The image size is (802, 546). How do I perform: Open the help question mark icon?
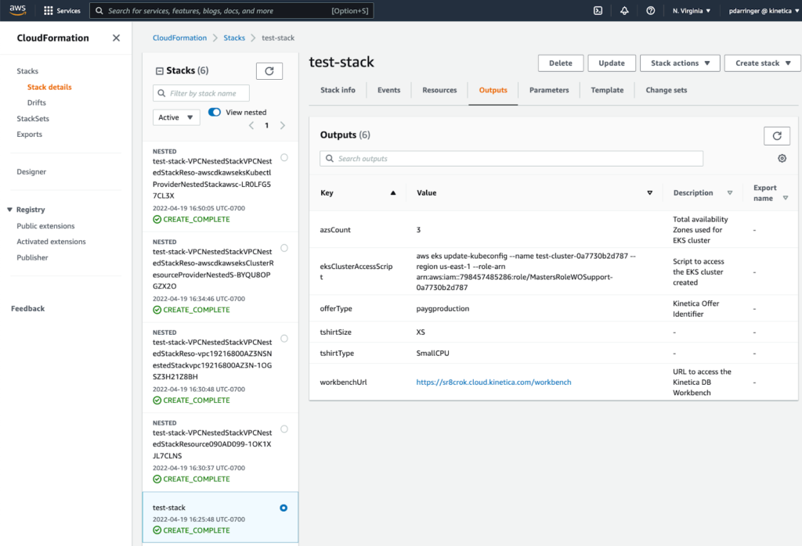651,11
